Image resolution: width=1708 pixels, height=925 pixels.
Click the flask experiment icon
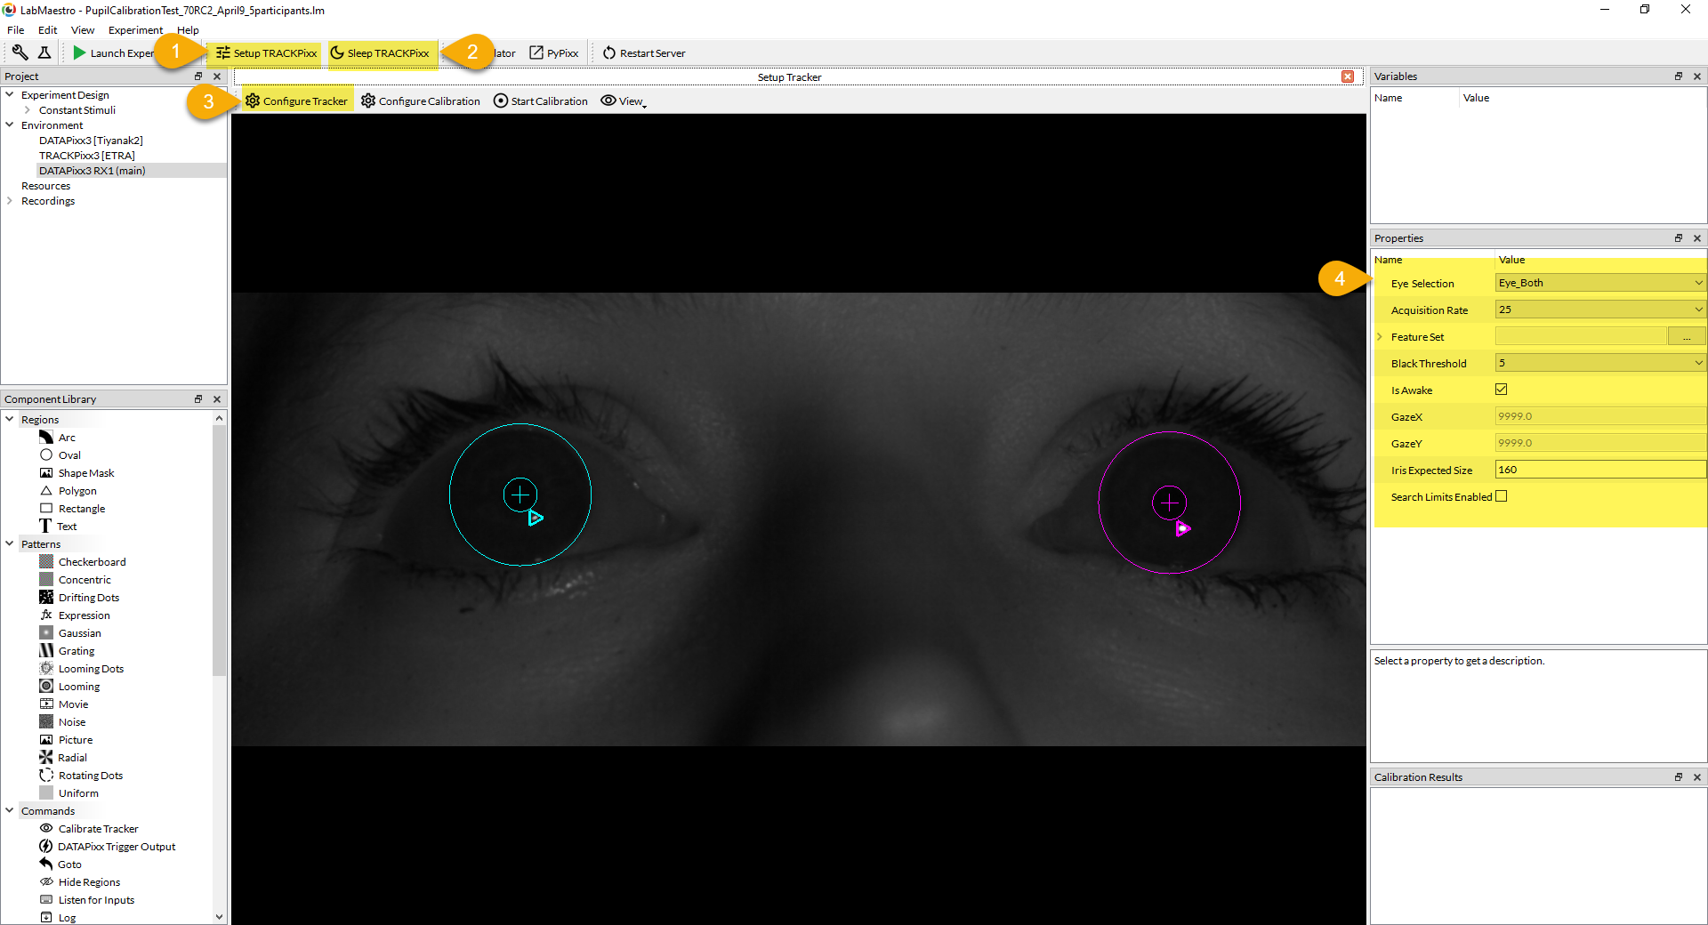[x=44, y=52]
